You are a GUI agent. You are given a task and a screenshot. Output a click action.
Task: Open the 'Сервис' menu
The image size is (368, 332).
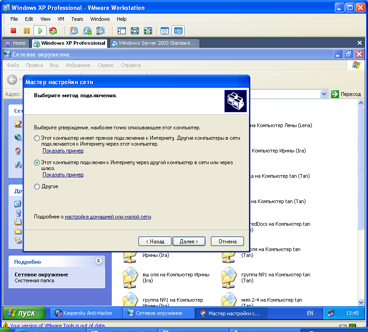pyautogui.click(x=105, y=65)
